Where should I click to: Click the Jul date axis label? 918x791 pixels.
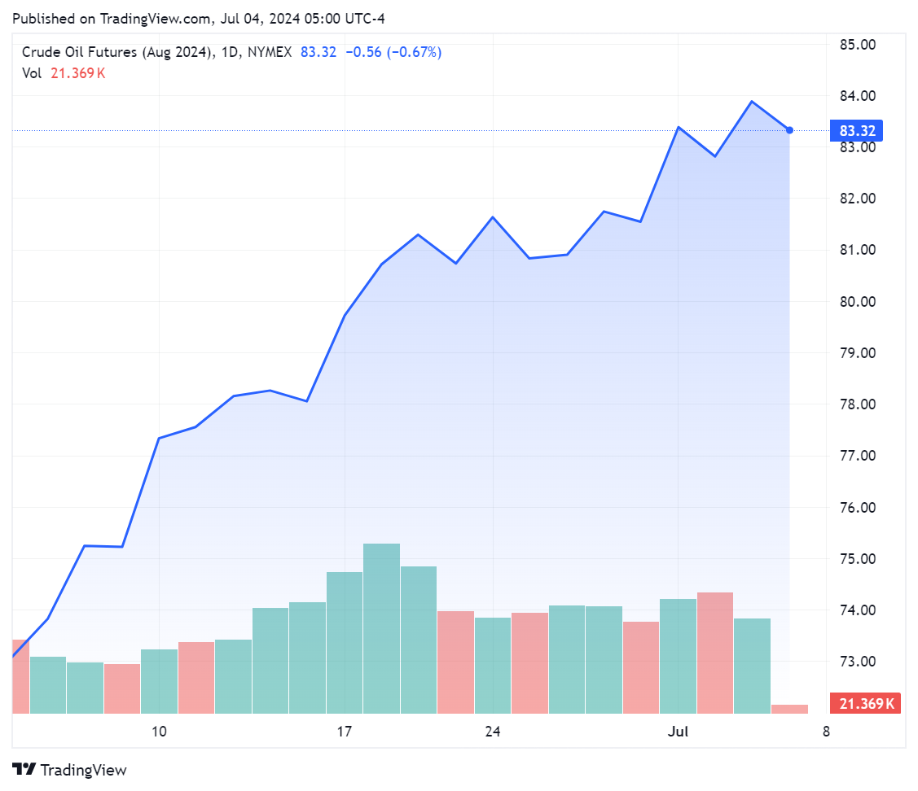pyautogui.click(x=678, y=732)
